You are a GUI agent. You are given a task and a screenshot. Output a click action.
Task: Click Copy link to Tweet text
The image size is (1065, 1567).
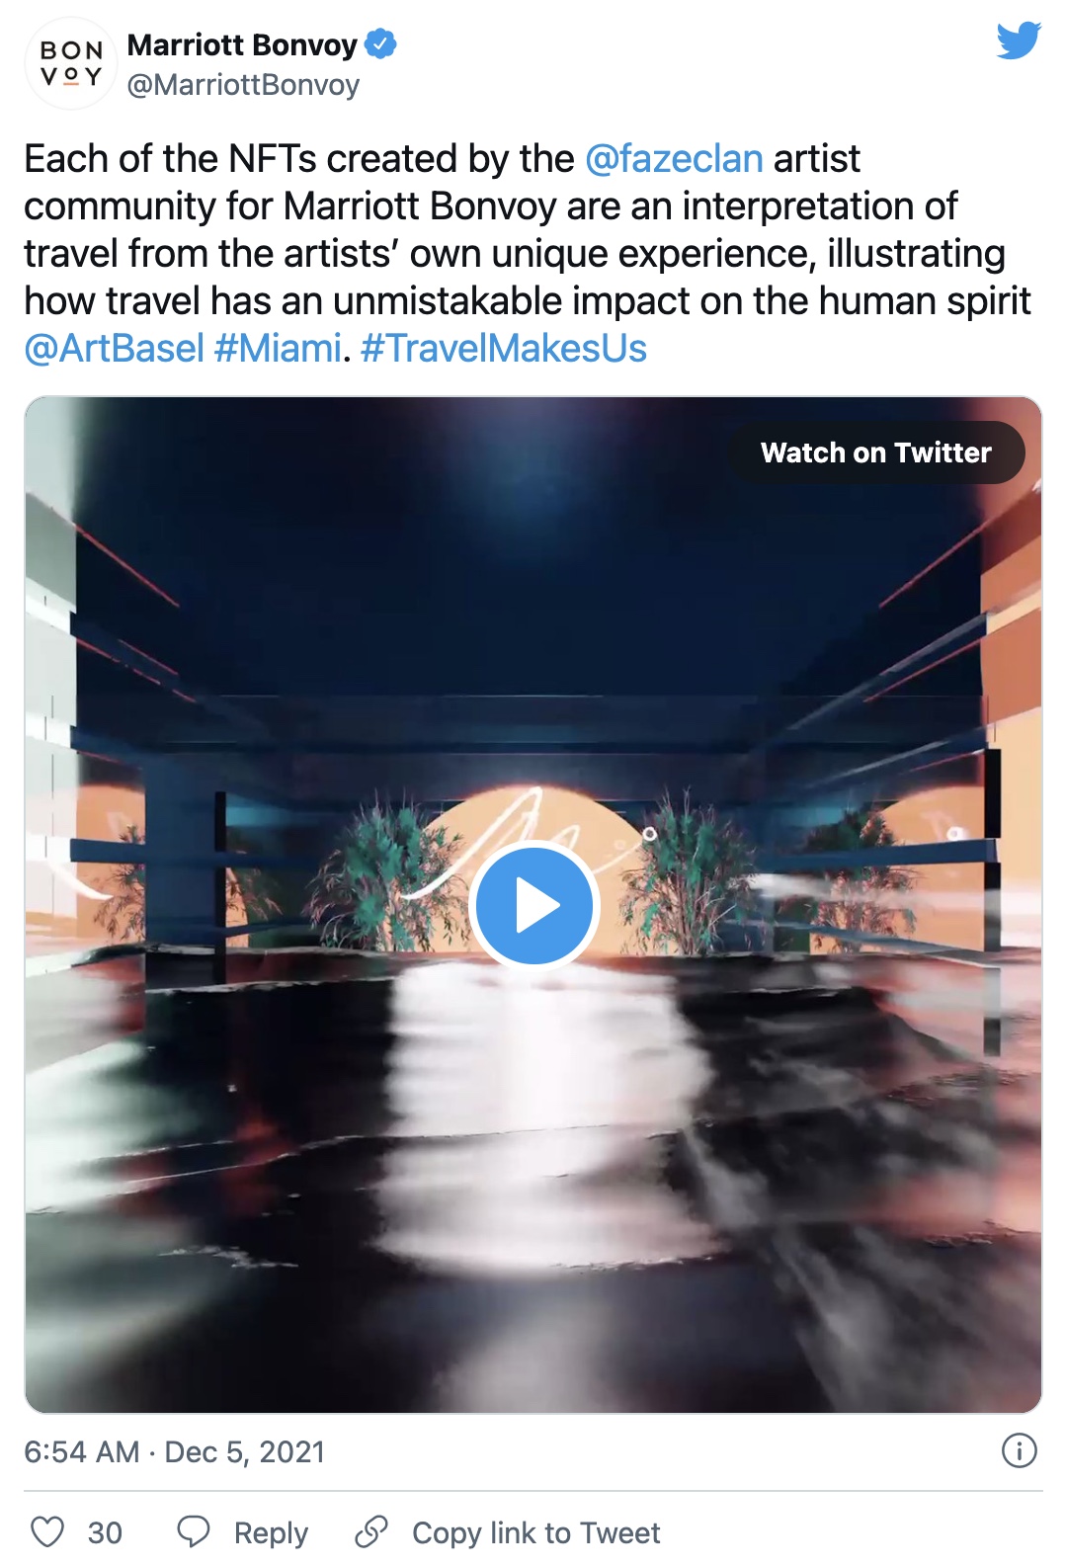coord(536,1532)
